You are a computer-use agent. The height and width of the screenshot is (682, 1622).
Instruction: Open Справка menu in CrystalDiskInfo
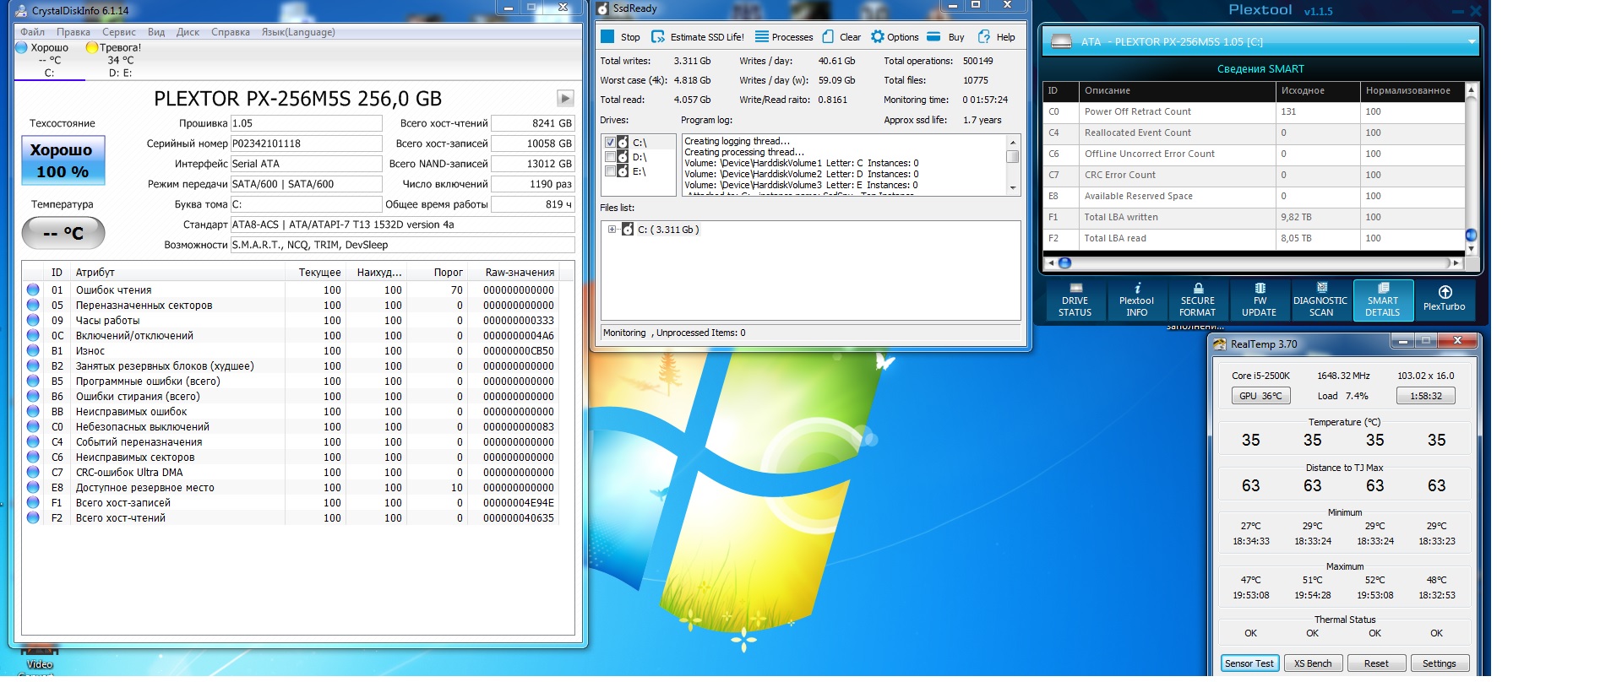point(231,32)
